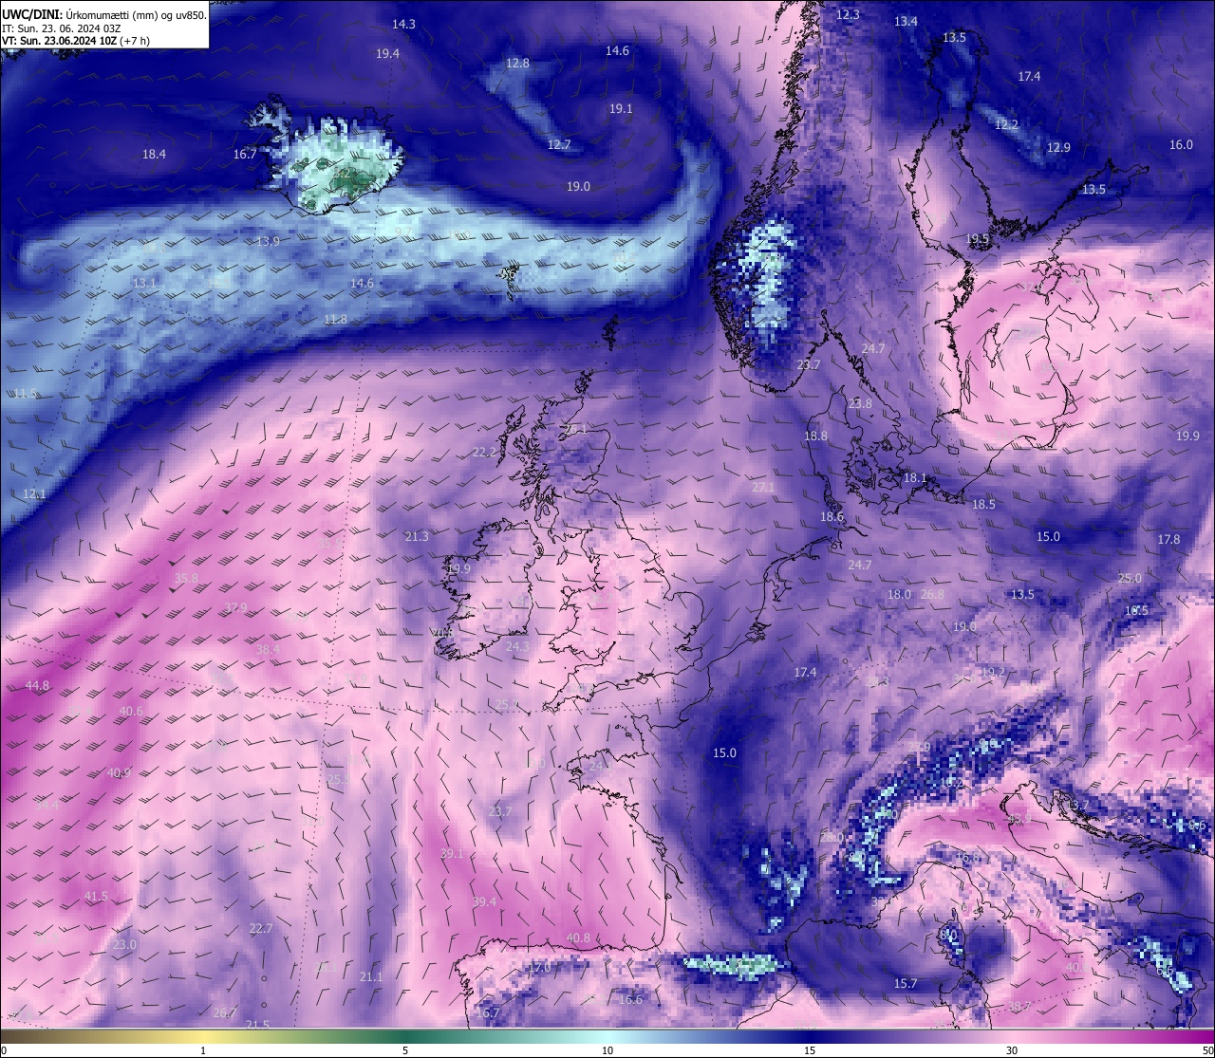Screen dimensions: 1215x1058
Task: Click the value 25.0 on the map
Action: click(1130, 579)
